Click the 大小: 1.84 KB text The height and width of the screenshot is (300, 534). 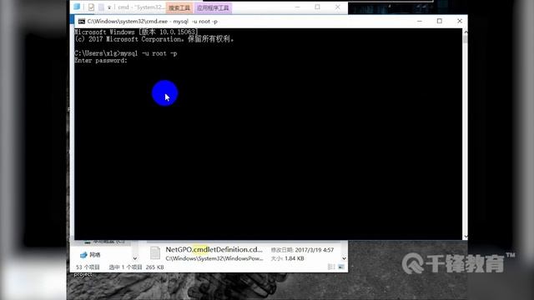point(287,258)
